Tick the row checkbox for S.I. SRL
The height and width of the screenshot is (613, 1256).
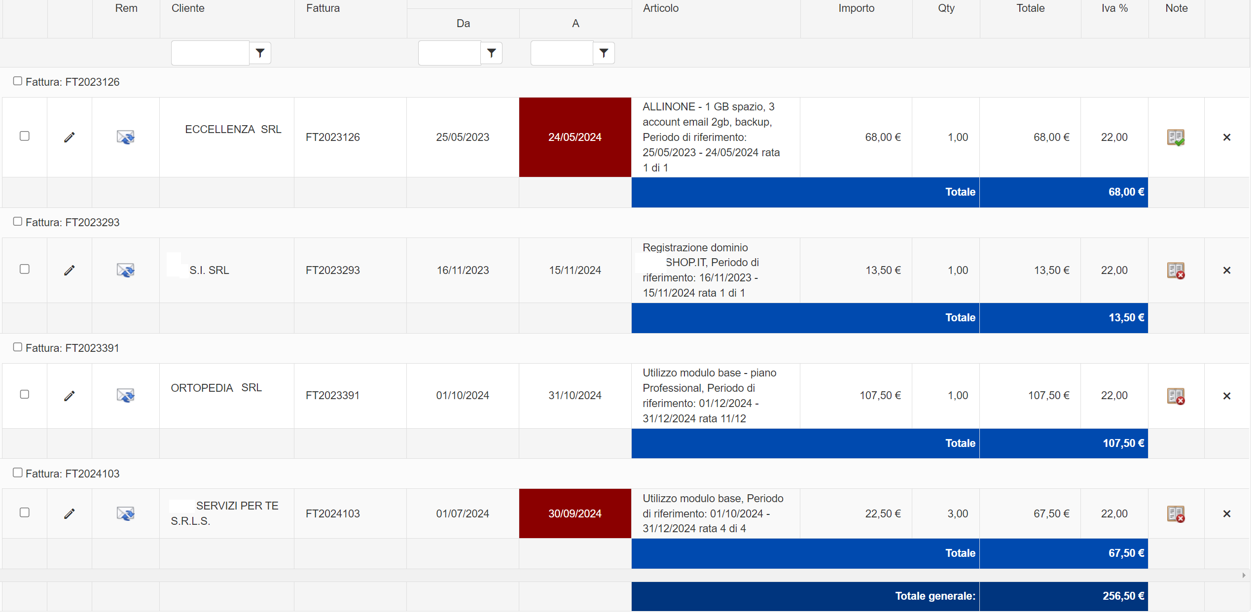click(x=25, y=270)
